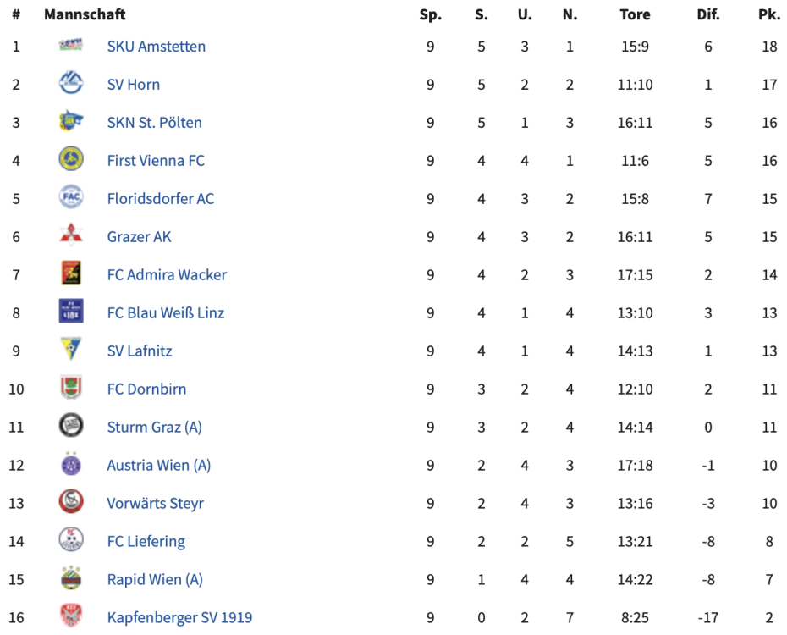Click the Rapid Wien (A) club crest
This screenshot has height=635, width=787.
[71, 578]
